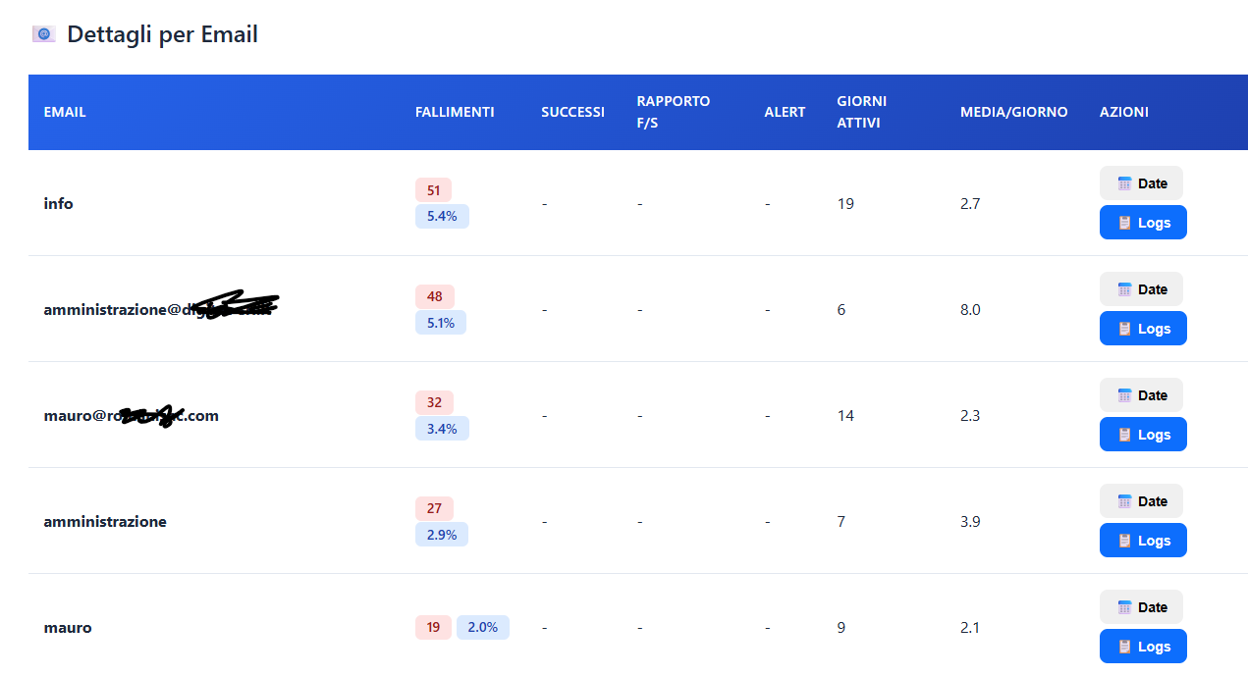Click the Email column header
The image size is (1248, 676).
(x=65, y=112)
